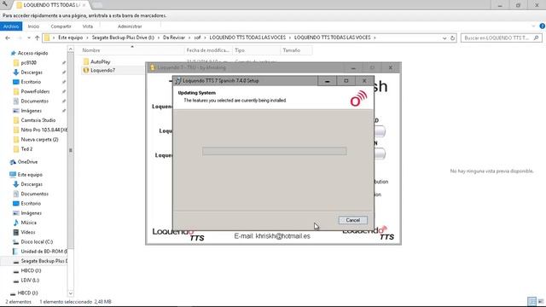This screenshot has height=307, width=546.
Task: Open Escritorio under Acceso rápido
Action: (x=31, y=82)
